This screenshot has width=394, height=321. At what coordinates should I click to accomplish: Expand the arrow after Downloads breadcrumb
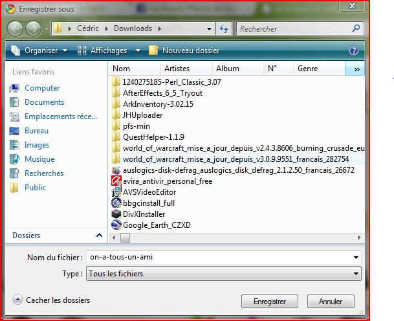[160, 29]
